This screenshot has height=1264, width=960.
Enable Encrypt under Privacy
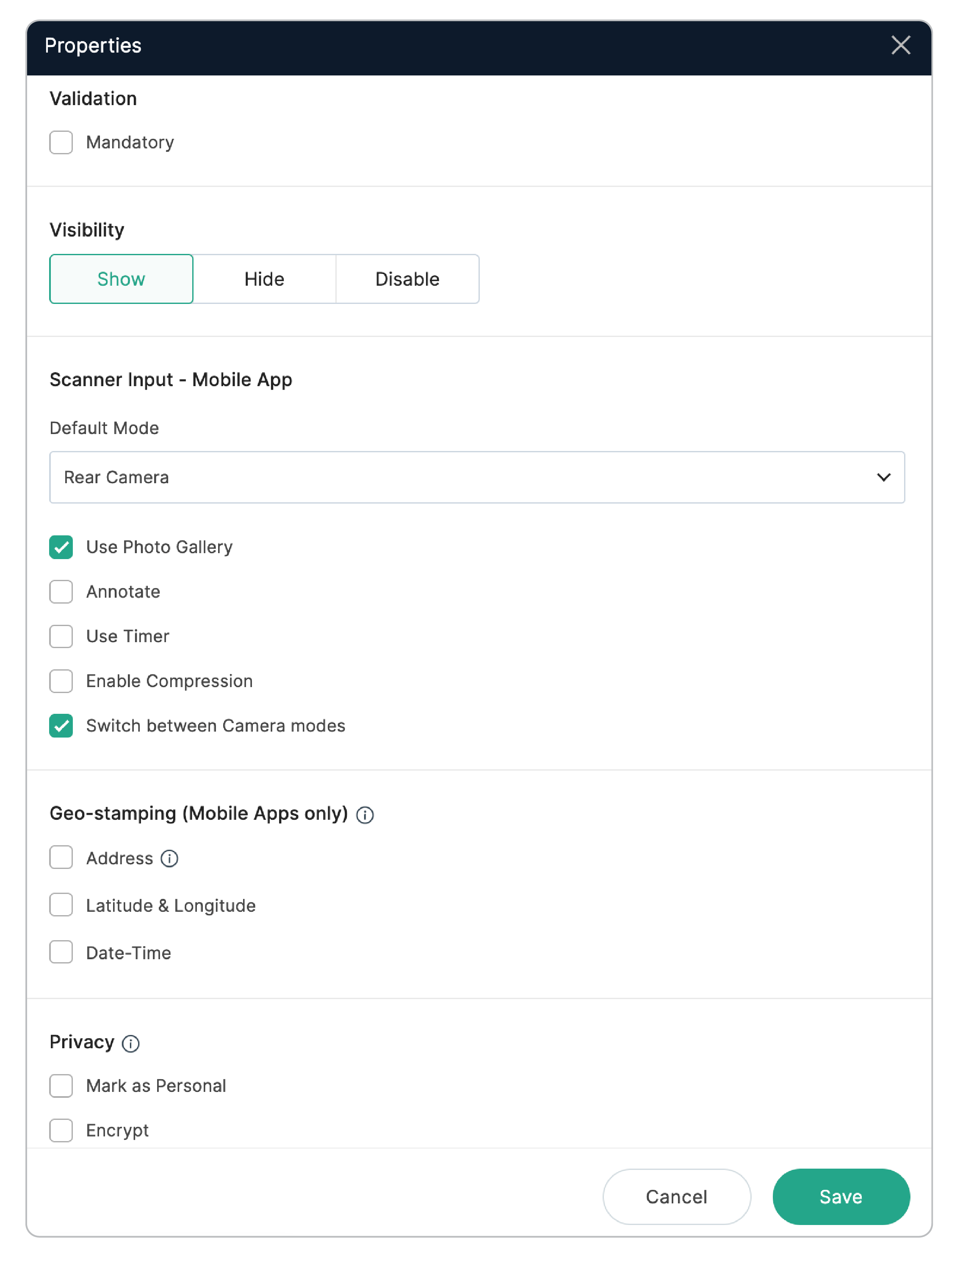(61, 1130)
